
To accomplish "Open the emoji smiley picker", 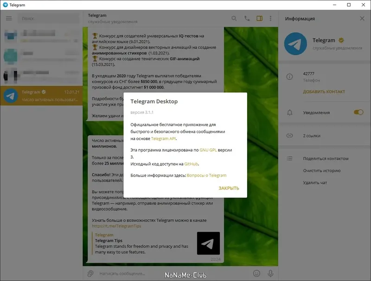I will (x=256, y=274).
